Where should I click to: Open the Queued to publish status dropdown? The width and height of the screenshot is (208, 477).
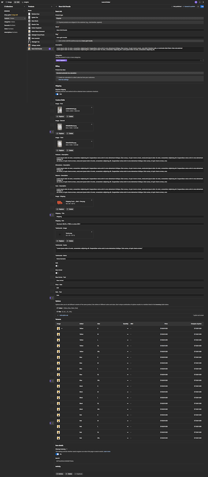pyautogui.click(x=189, y=6)
